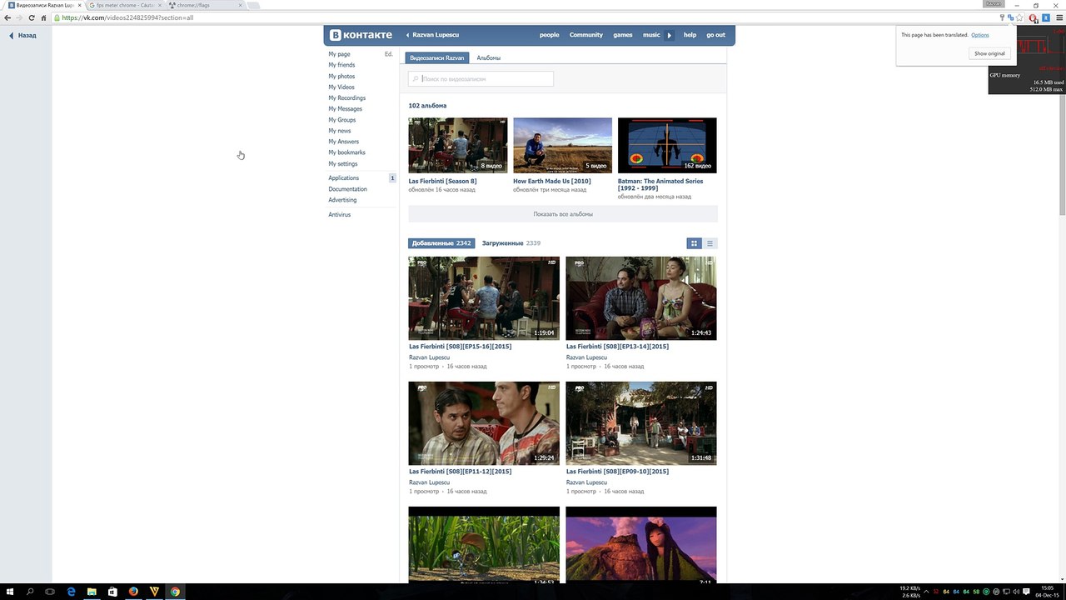
Task: Open Firefox from the taskbar
Action: [x=133, y=592]
